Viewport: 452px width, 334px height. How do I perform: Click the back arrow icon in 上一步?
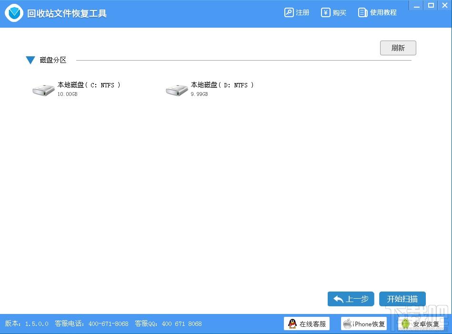pyautogui.click(x=338, y=299)
